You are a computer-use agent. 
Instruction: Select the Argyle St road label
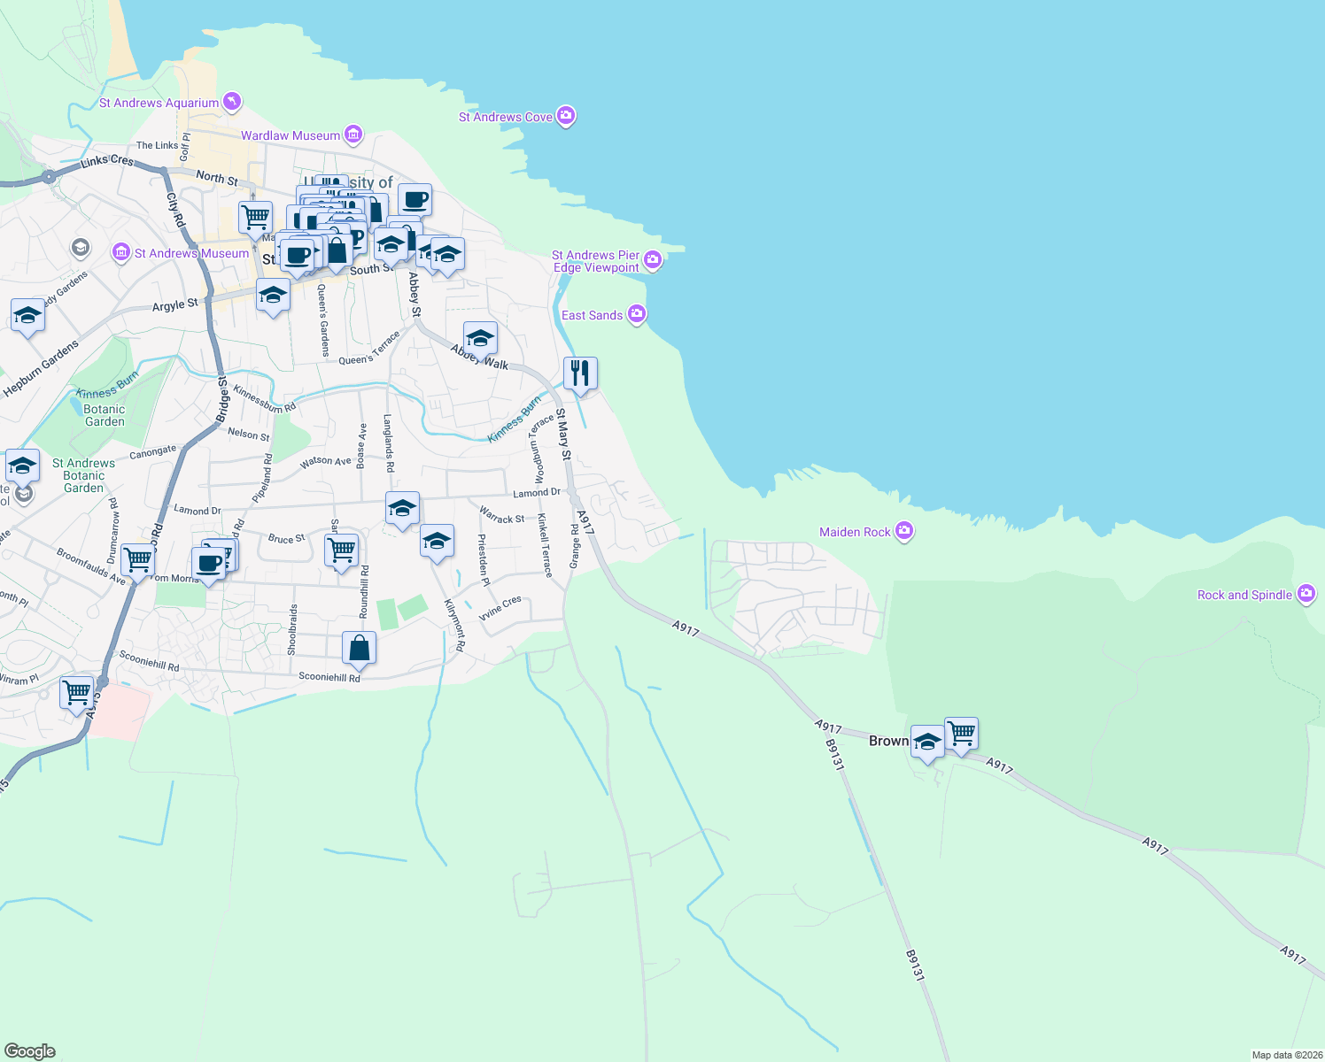(x=175, y=305)
